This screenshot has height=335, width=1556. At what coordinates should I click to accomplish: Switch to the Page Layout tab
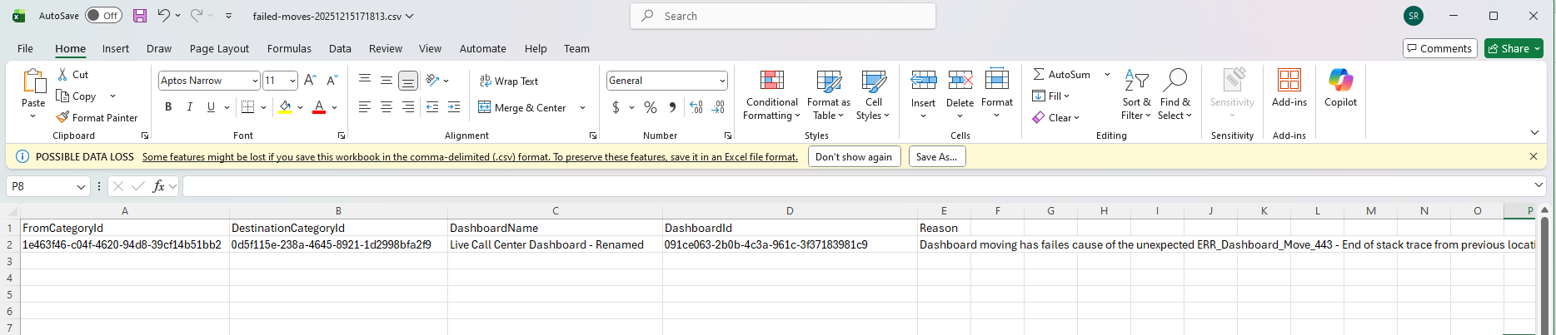219,48
